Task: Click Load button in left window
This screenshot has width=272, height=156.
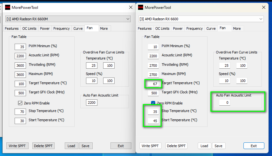Action: tap(71, 146)
